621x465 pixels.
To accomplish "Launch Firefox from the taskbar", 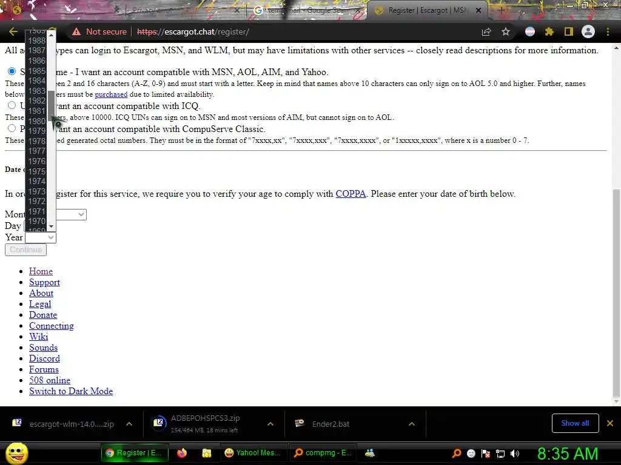I will (182, 453).
